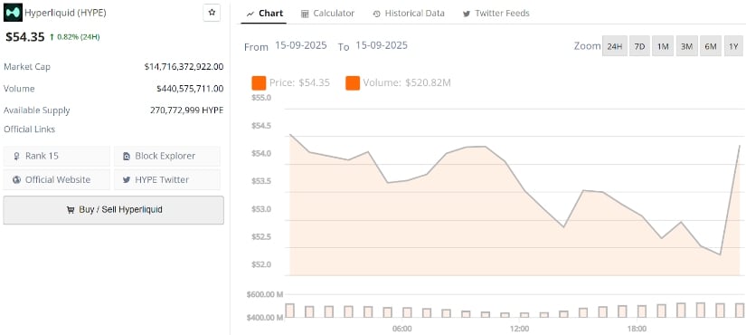This screenshot has height=335, width=746.
Task: Click the HYPE Twitter bird icon
Action: pyautogui.click(x=127, y=180)
